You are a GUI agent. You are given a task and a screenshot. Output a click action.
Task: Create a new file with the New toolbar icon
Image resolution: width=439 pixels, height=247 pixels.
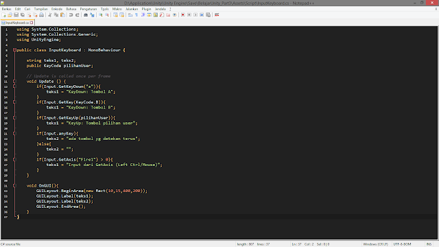(x=4, y=15)
